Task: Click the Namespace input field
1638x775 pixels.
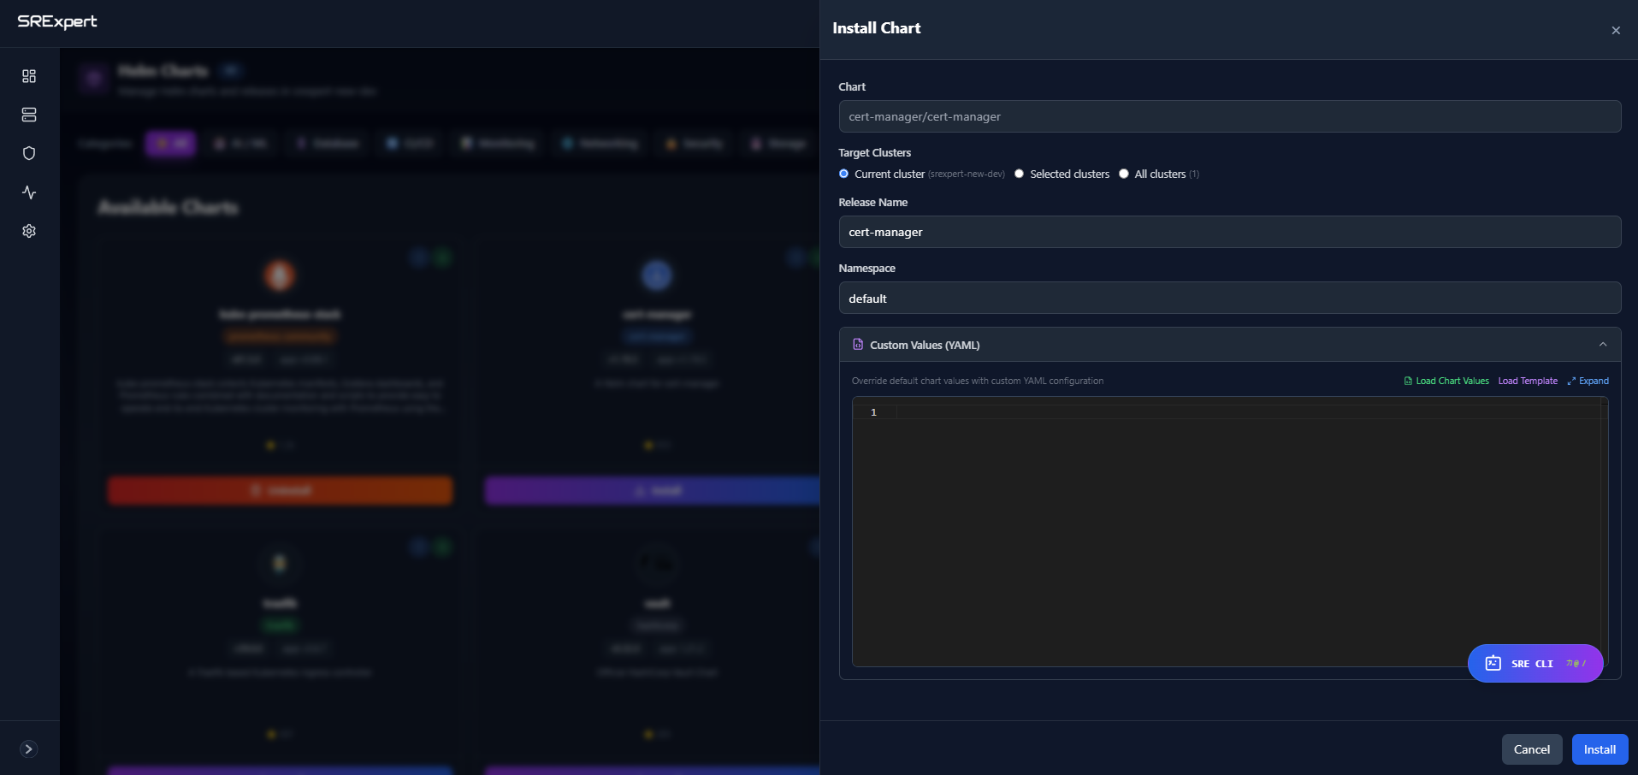Action: pyautogui.click(x=1229, y=299)
